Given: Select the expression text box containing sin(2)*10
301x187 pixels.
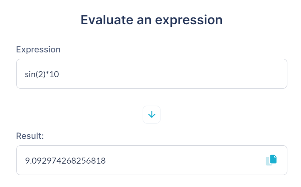Looking at the screenshot, I should coord(152,74).
